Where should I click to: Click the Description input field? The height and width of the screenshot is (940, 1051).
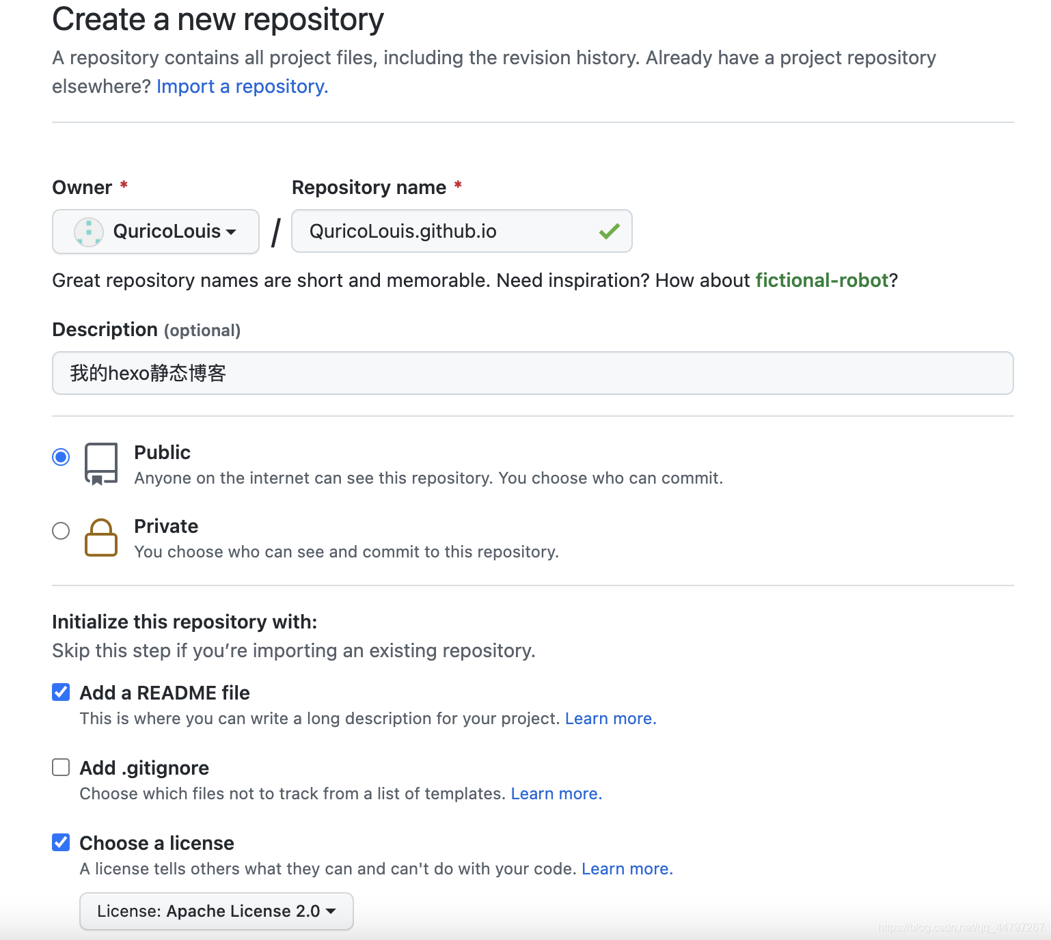(x=533, y=373)
